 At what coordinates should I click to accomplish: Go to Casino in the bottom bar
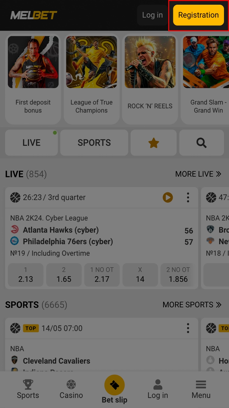click(x=71, y=389)
